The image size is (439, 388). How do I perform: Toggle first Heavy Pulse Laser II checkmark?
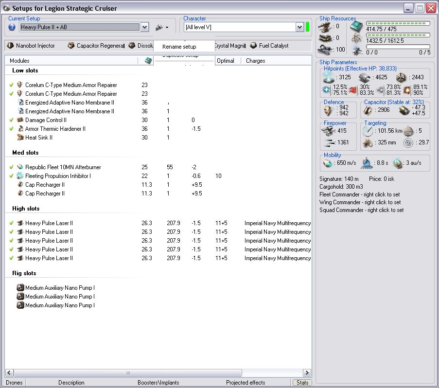(x=11, y=223)
